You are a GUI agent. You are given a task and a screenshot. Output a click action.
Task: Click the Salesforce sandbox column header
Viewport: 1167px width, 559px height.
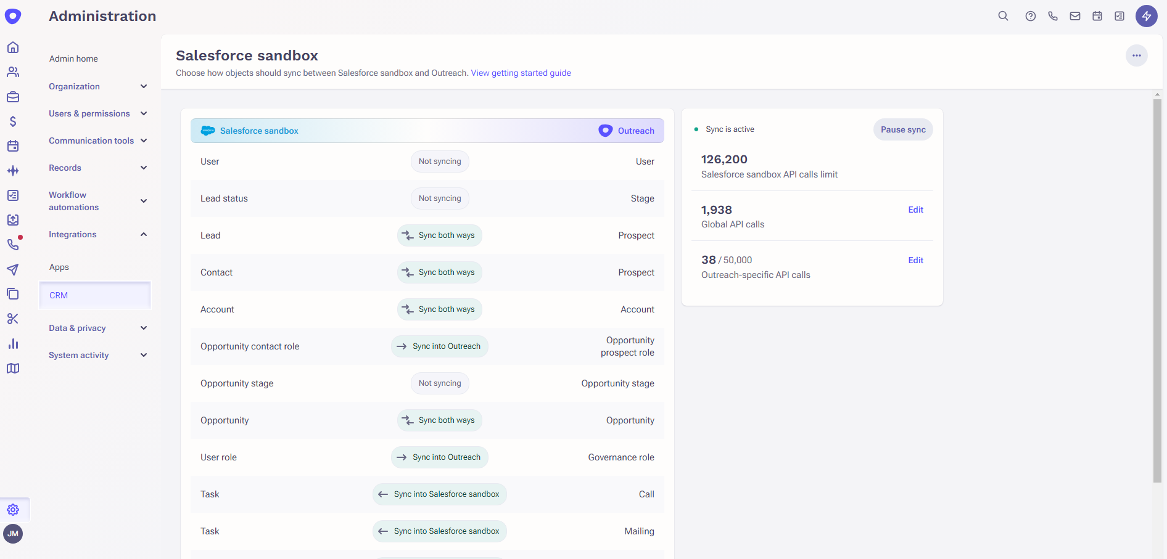click(250, 131)
